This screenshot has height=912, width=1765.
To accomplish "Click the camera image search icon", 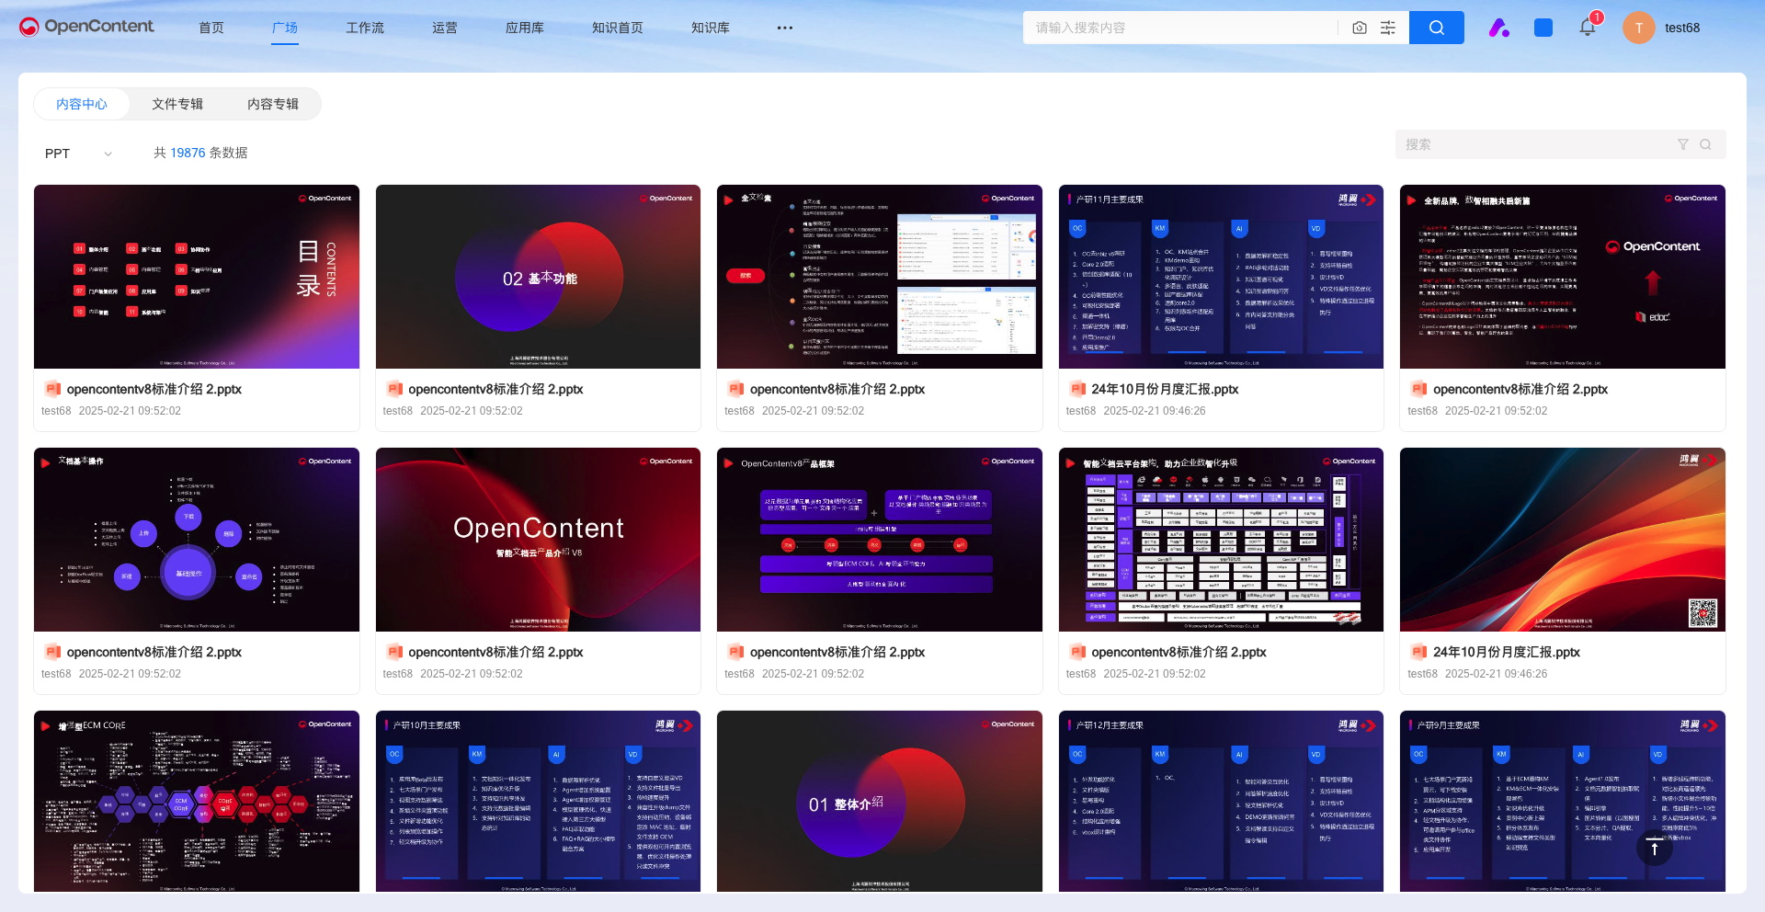I will pos(1360,28).
